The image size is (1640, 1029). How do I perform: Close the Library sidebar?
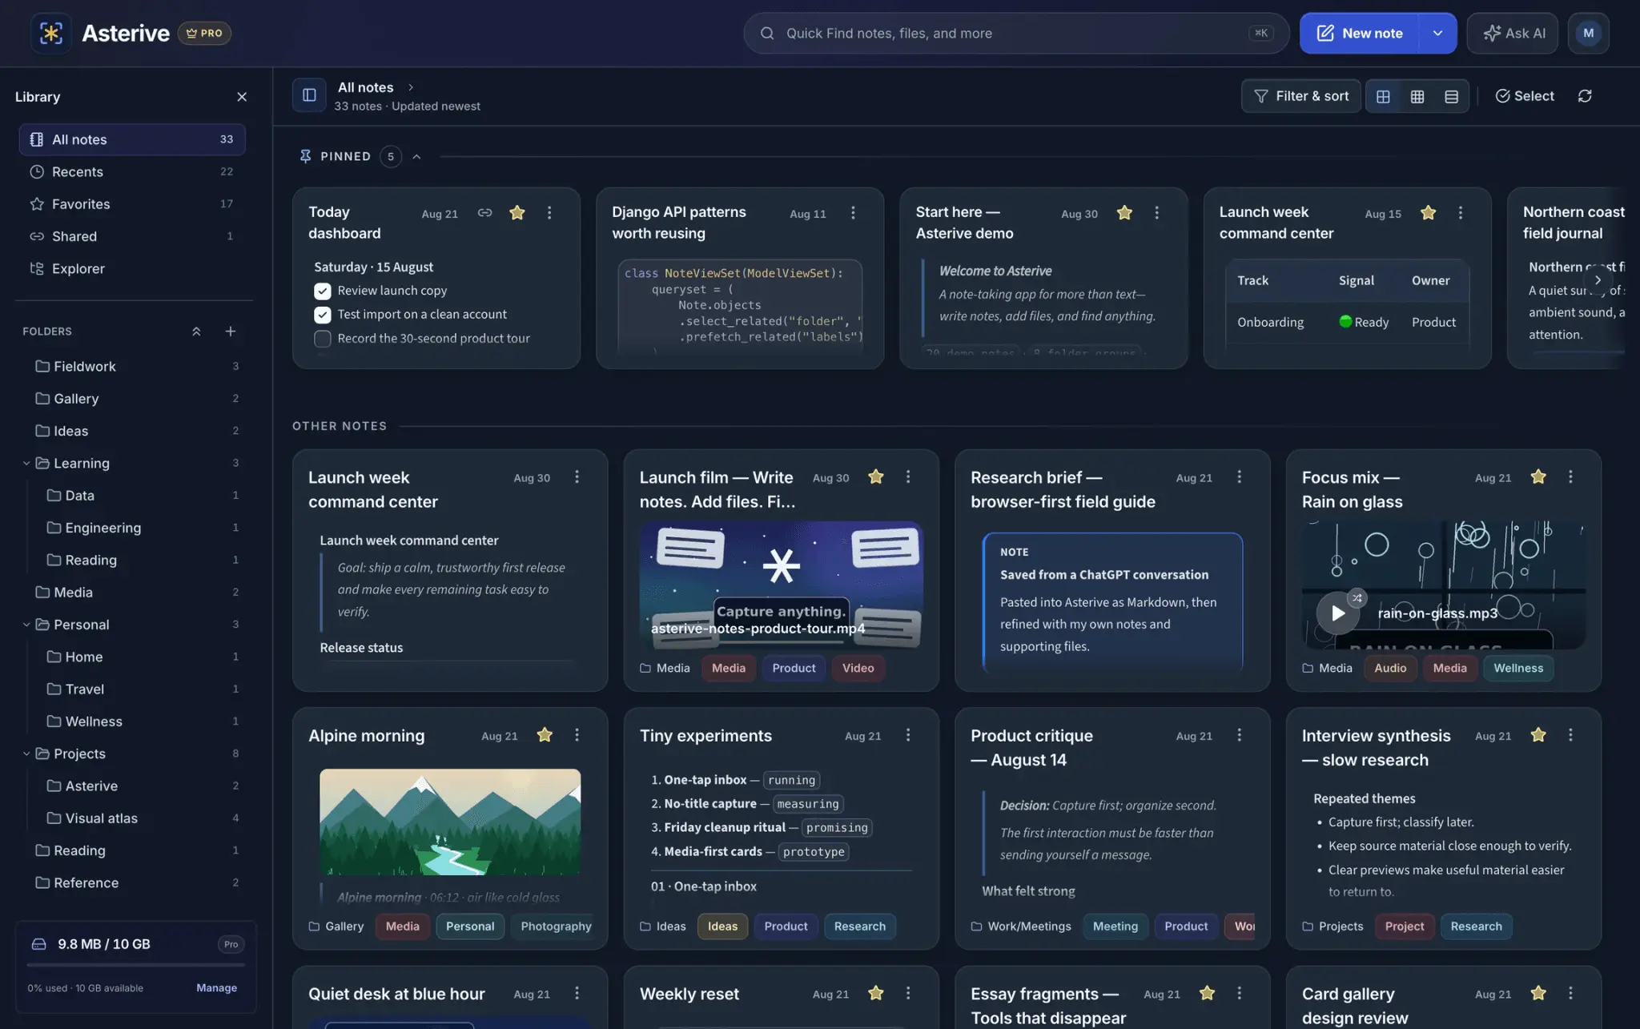[242, 97]
